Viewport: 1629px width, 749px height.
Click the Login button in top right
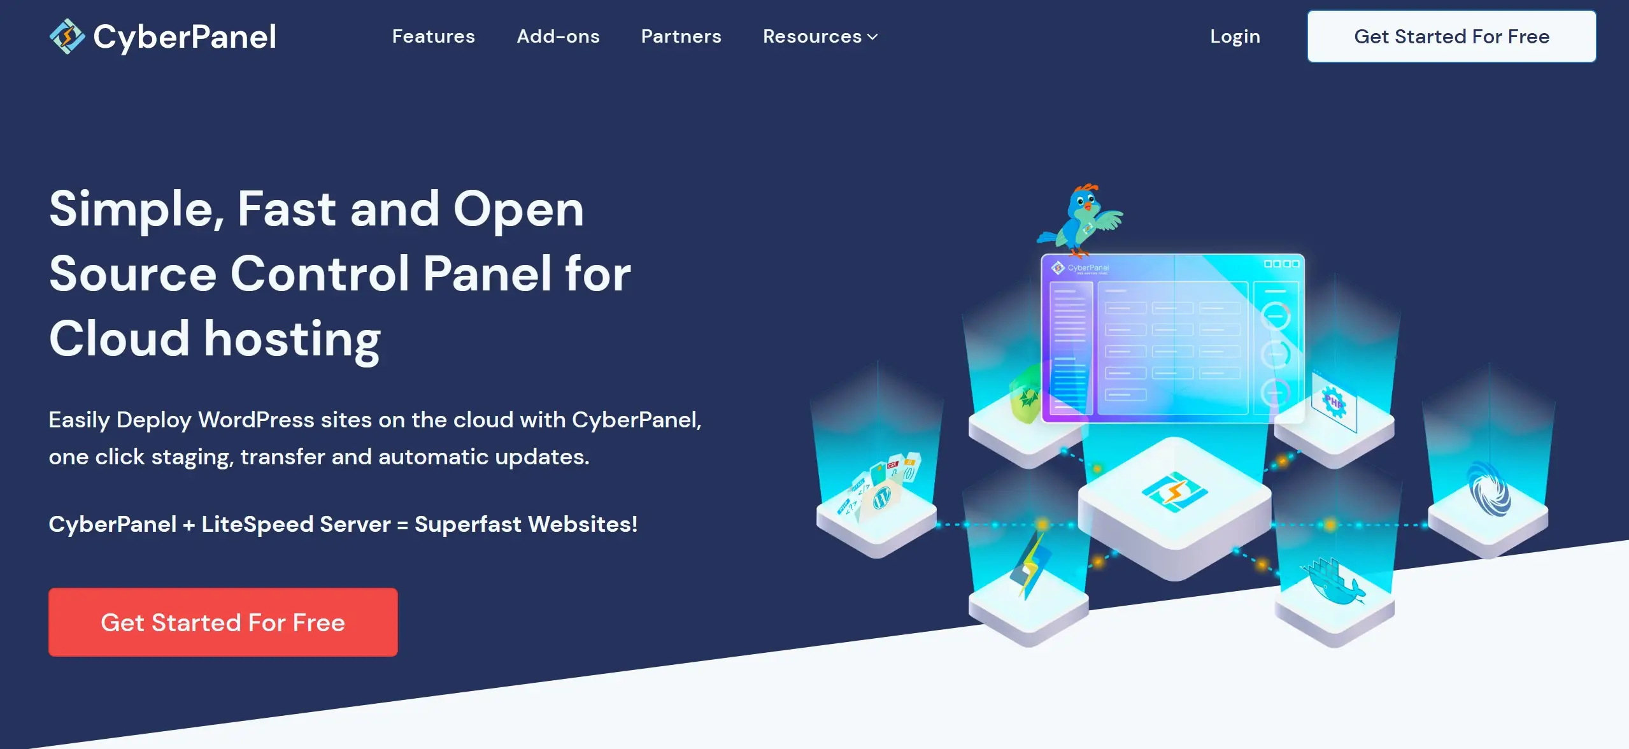pyautogui.click(x=1236, y=36)
